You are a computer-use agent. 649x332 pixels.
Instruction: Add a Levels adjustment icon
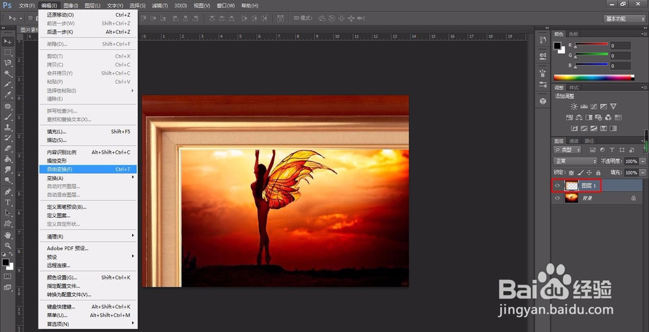(x=583, y=106)
